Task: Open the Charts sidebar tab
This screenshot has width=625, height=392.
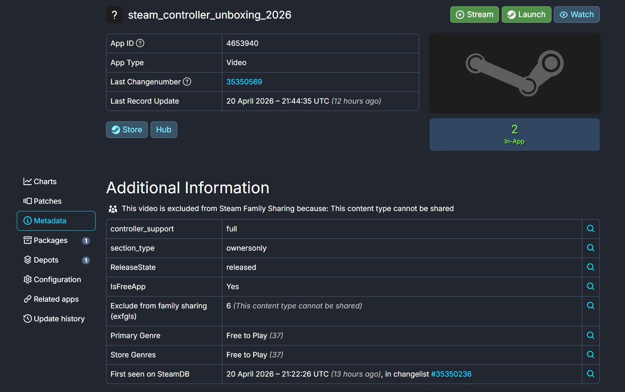Action: pos(40,181)
